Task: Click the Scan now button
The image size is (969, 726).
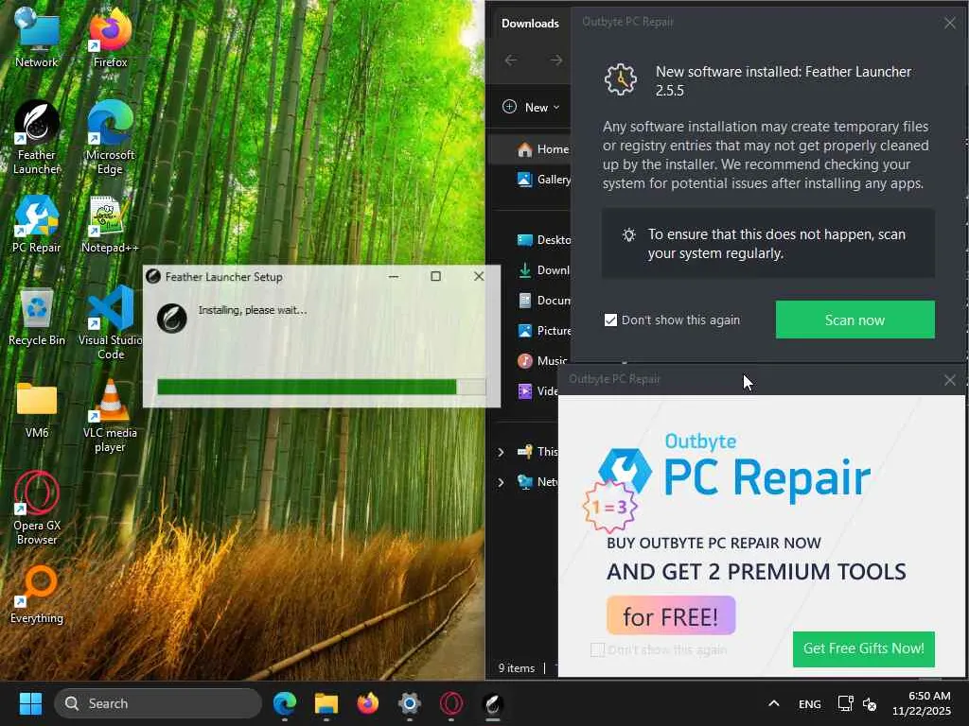Action: 854,320
